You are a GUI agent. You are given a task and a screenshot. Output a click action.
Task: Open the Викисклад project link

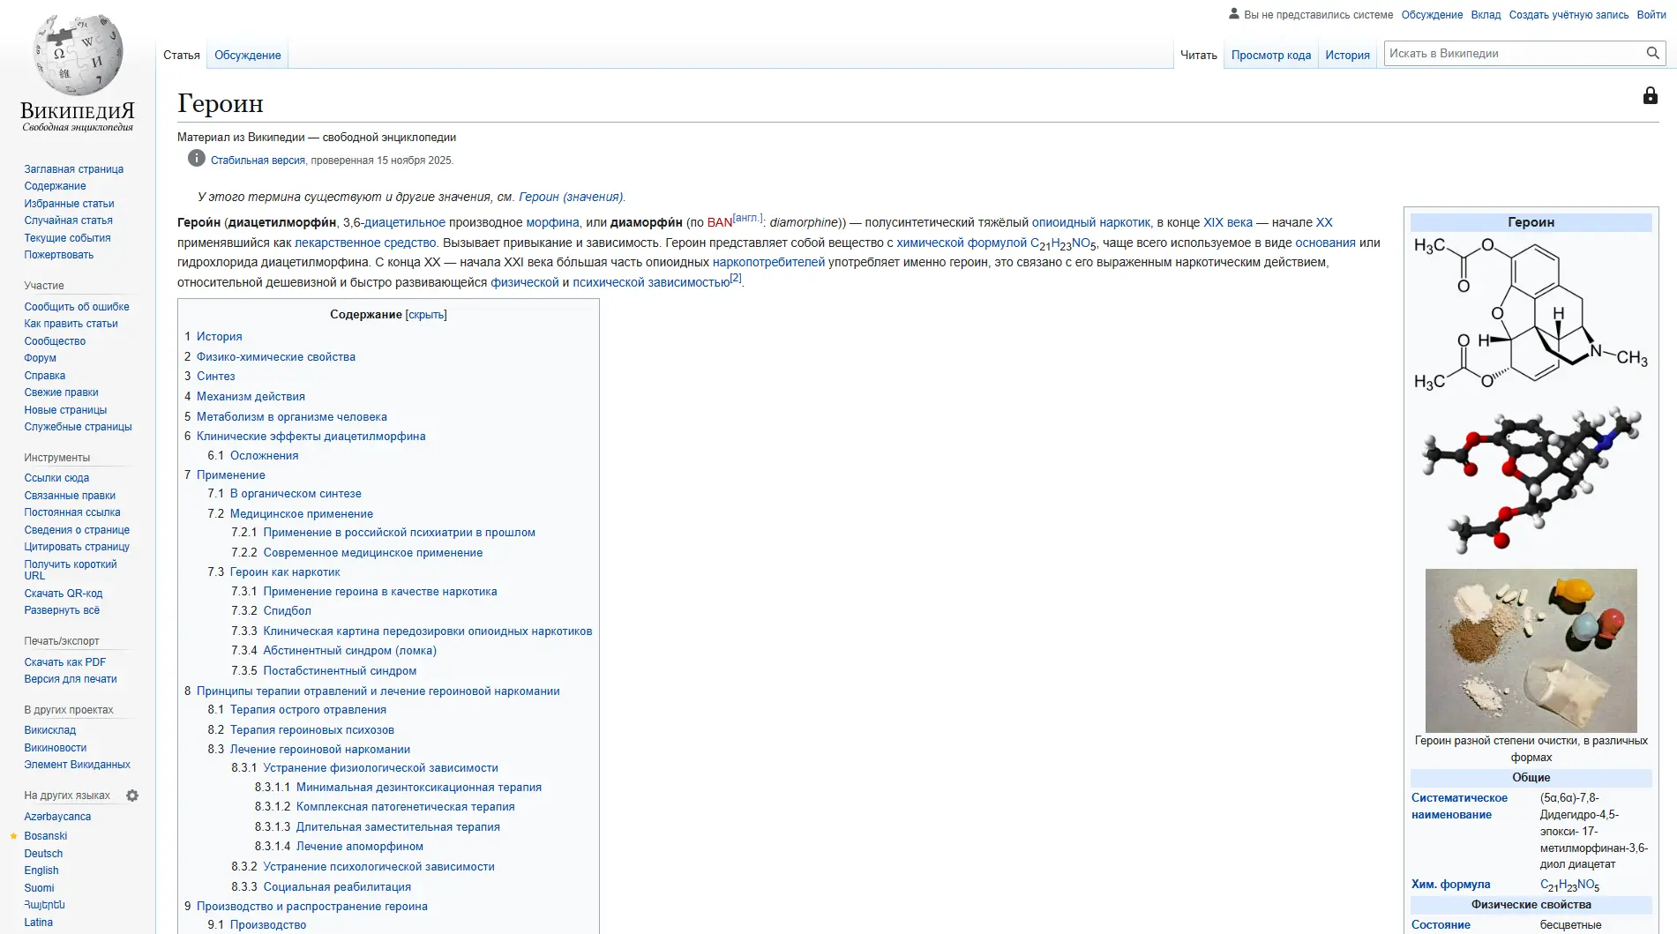pyautogui.click(x=49, y=729)
